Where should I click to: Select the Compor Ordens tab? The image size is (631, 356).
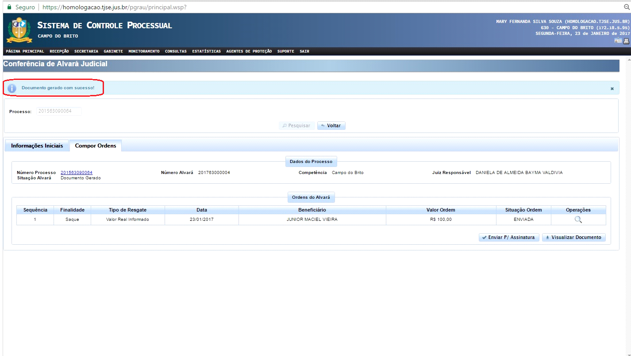96,146
